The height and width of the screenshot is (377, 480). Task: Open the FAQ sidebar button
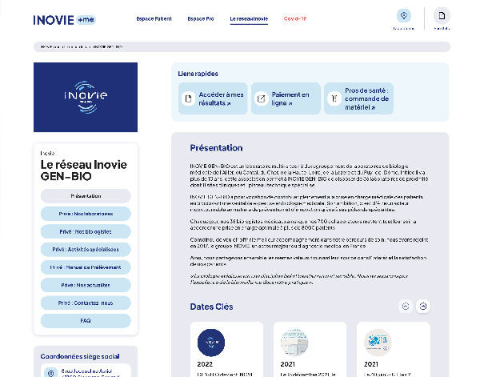click(86, 320)
